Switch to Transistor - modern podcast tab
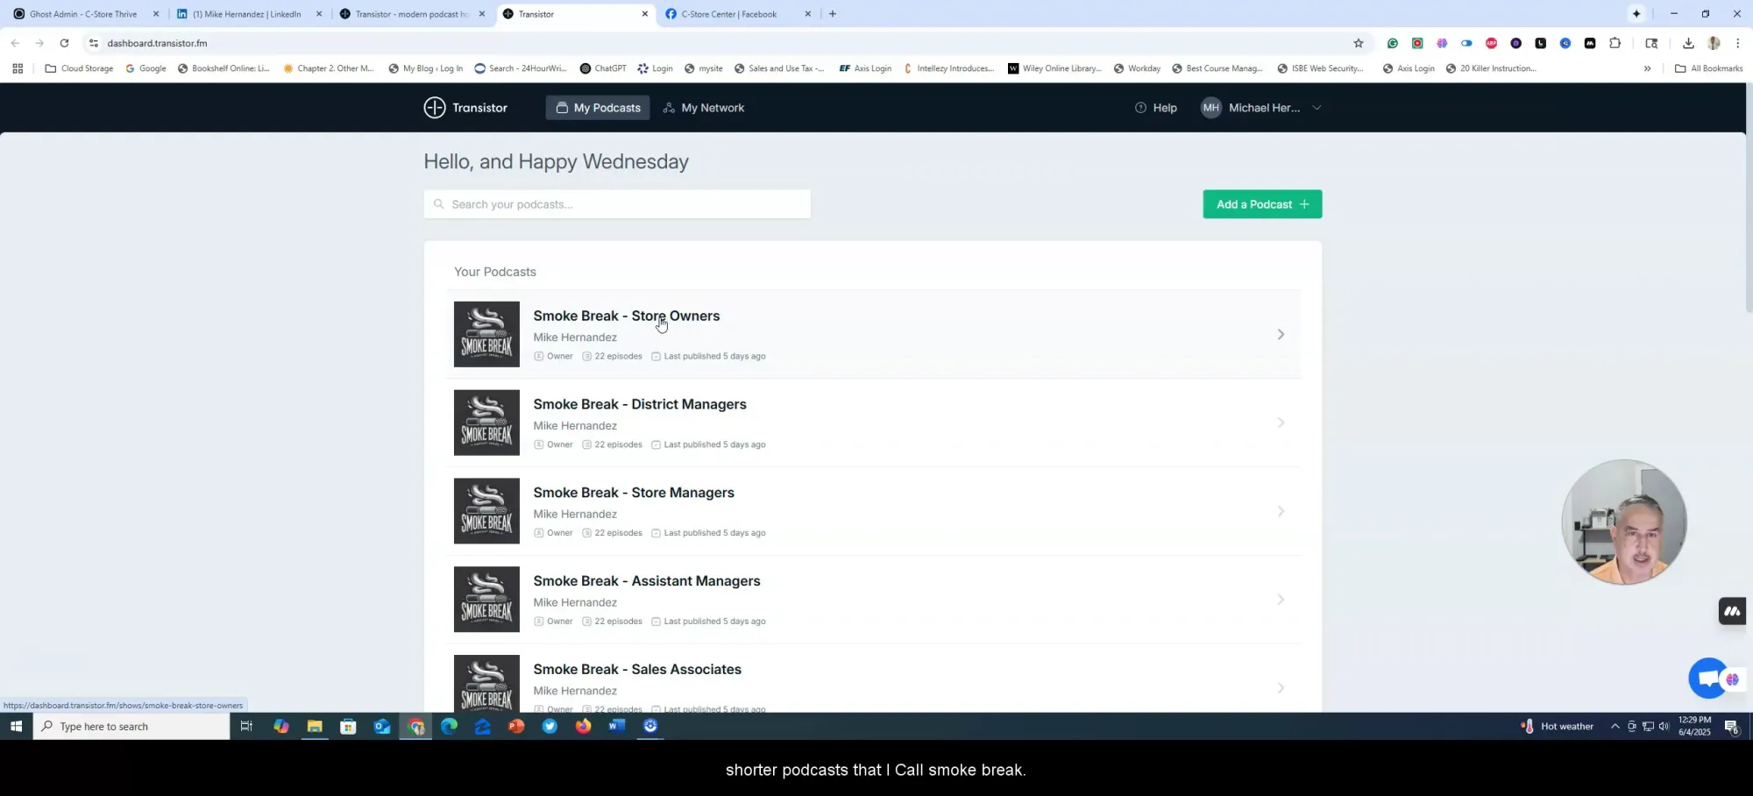Screen dimensions: 1753x796 410,14
